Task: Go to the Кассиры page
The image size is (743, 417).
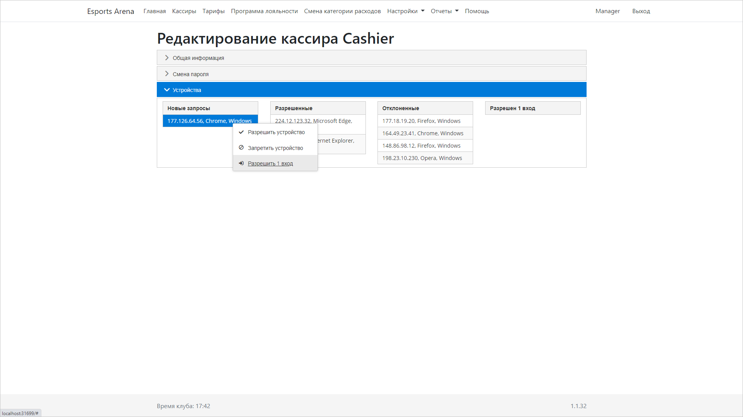Action: [x=184, y=11]
